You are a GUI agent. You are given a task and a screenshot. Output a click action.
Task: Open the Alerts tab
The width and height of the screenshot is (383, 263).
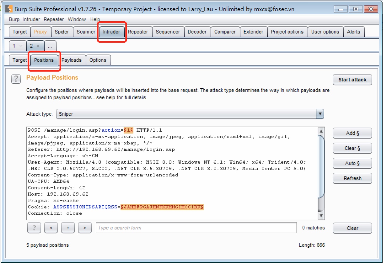coord(354,32)
